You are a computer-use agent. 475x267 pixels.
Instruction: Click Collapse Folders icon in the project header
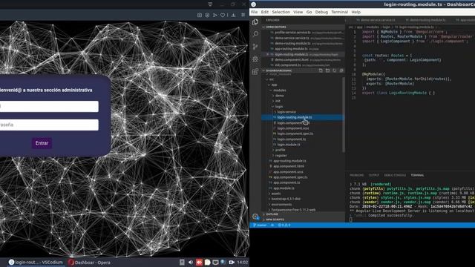[341, 70]
